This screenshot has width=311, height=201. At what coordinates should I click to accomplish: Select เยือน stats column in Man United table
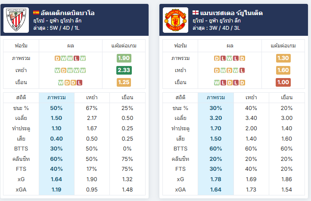286,97
